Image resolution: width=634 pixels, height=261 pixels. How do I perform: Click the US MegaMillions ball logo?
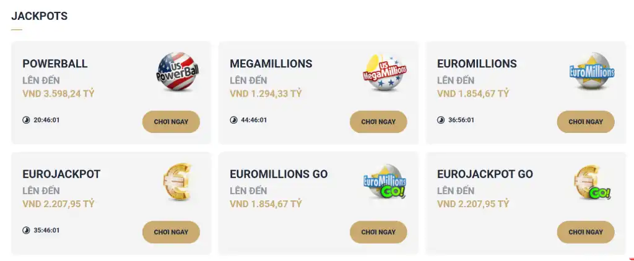coord(384,72)
